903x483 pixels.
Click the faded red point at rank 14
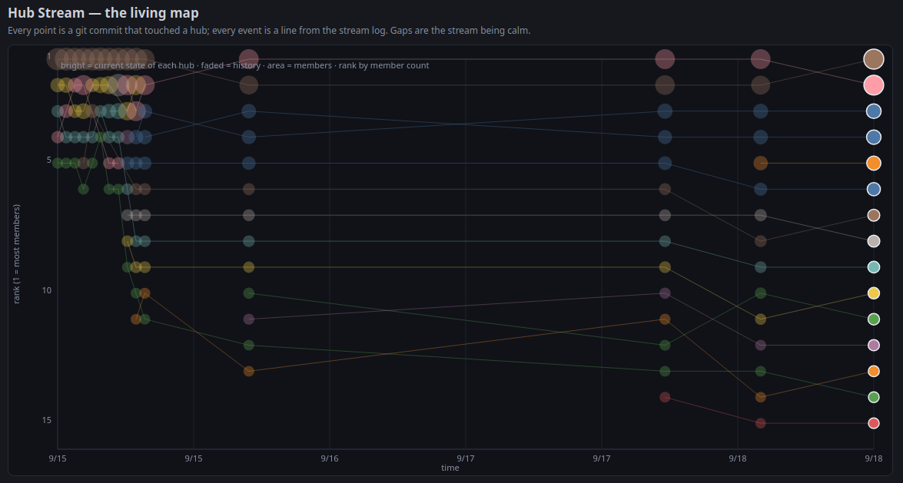[665, 397]
